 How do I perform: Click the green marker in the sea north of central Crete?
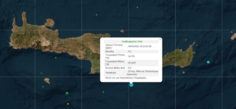97,15
